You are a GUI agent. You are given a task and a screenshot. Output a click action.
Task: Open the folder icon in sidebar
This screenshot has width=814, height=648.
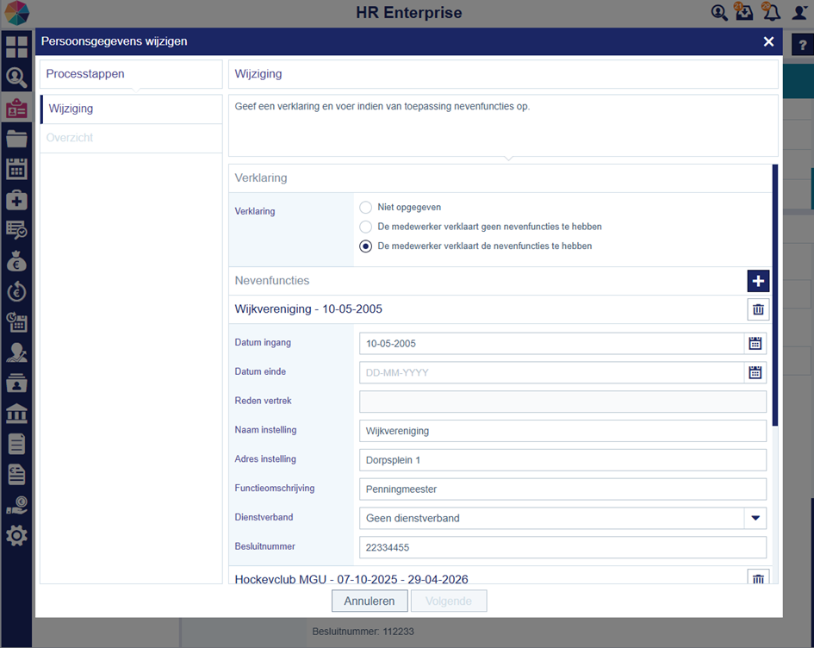click(16, 139)
